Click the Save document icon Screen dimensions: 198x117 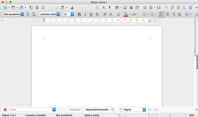tap(21, 7)
